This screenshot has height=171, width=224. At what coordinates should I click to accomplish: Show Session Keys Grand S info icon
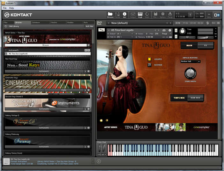click(x=85, y=109)
